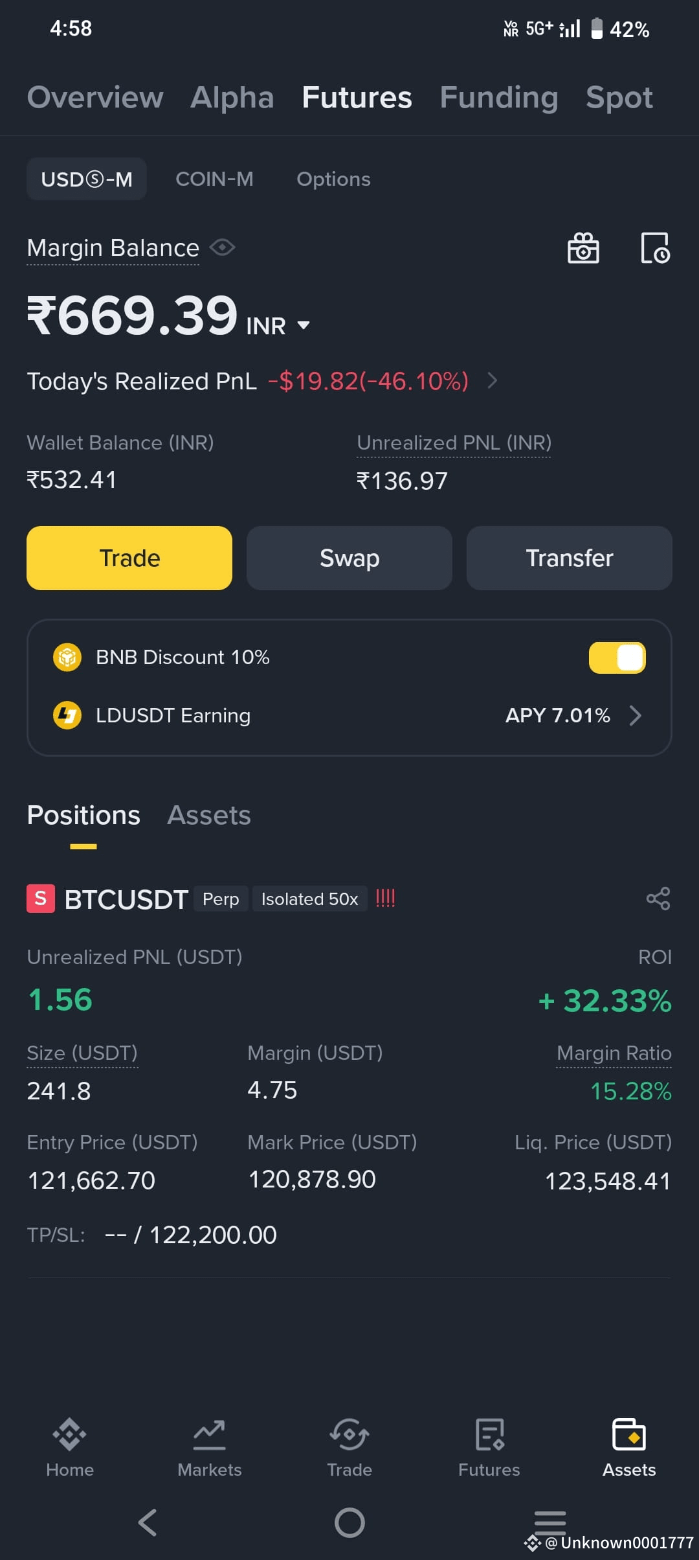Viewport: 699px width, 1560px height.
Task: Tap the Swap button
Action: 349,558
